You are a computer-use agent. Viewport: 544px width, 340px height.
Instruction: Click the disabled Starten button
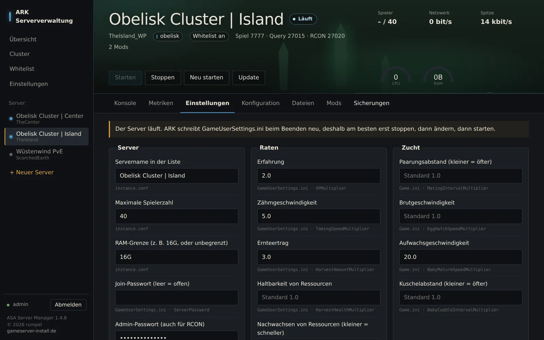pos(125,78)
